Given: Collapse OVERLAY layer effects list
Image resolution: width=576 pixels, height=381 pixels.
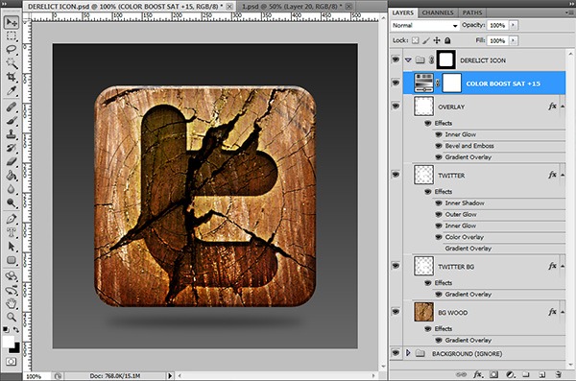Looking at the screenshot, I should point(563,107).
